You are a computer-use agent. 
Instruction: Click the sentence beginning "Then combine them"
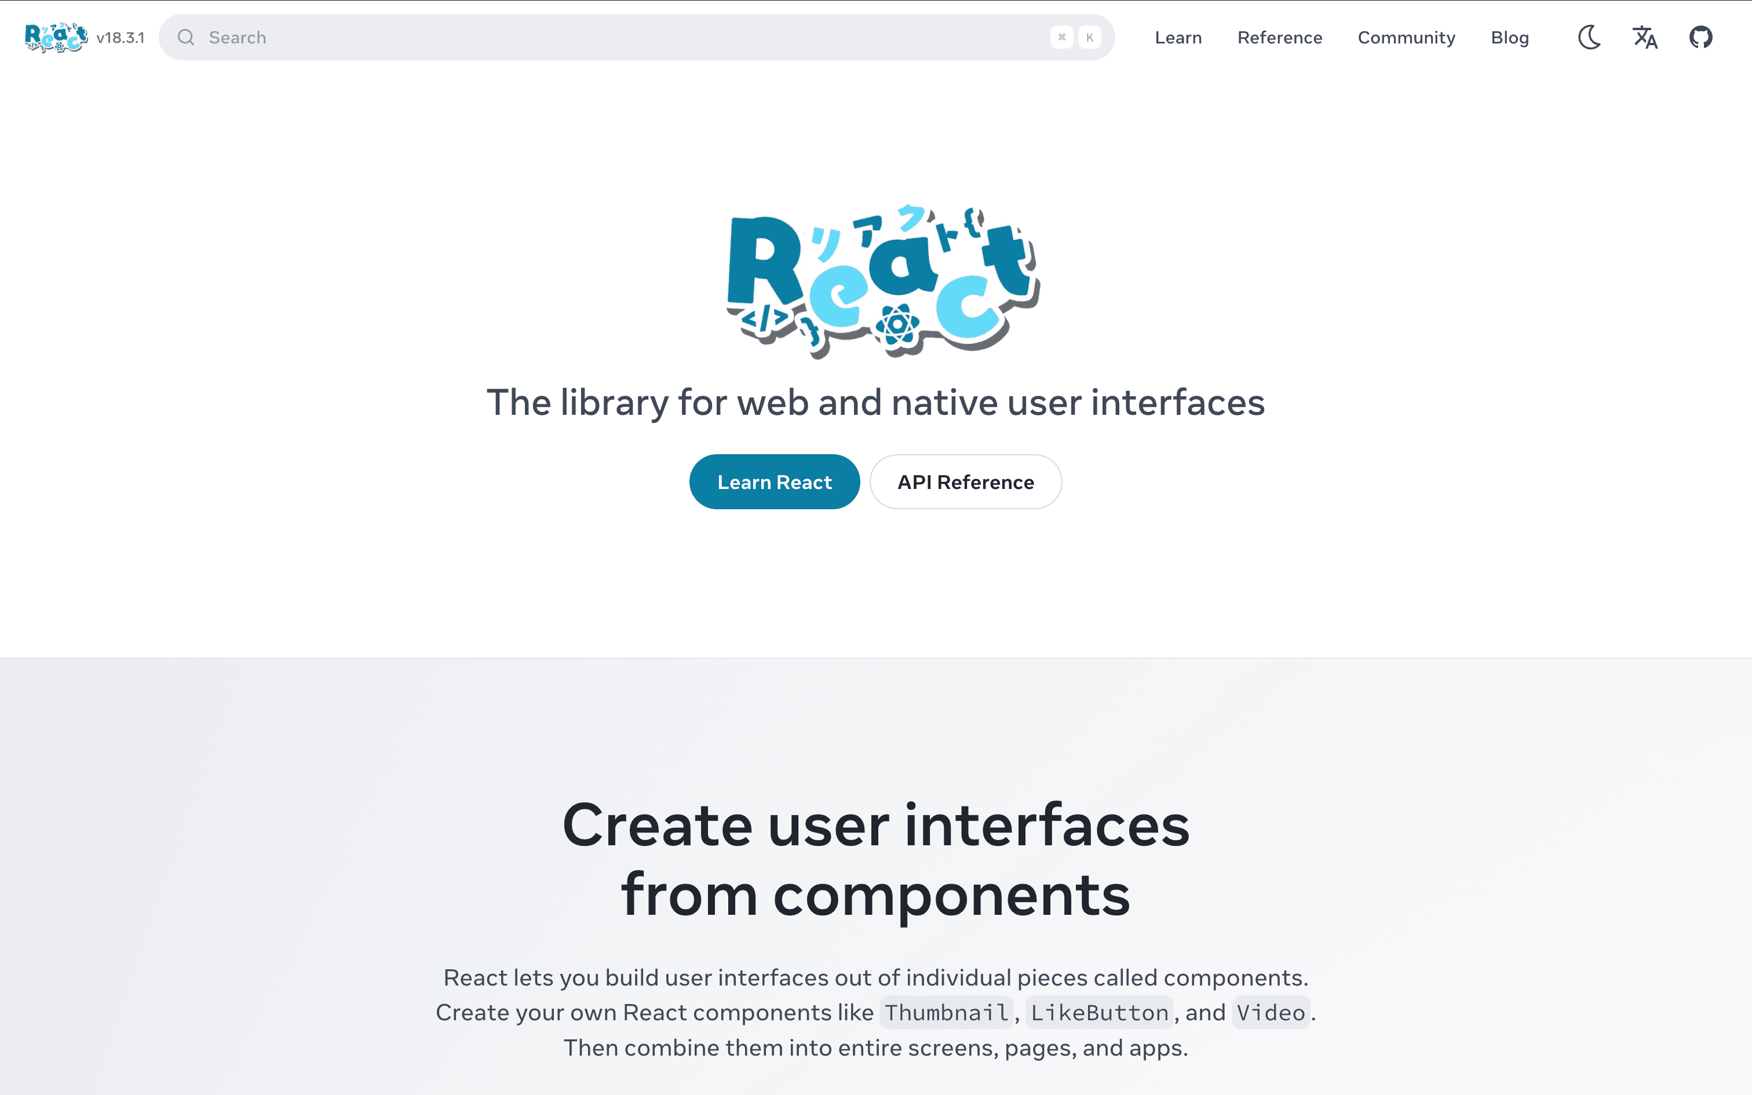(x=876, y=1048)
